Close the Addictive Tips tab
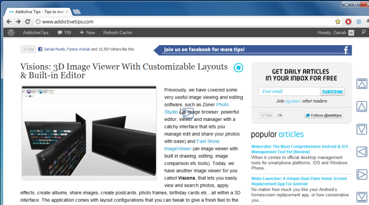369x205 pixels. click(67, 12)
